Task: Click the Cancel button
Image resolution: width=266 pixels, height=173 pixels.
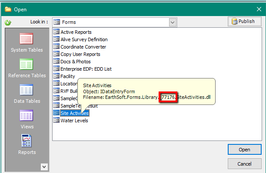Action: [244, 164]
